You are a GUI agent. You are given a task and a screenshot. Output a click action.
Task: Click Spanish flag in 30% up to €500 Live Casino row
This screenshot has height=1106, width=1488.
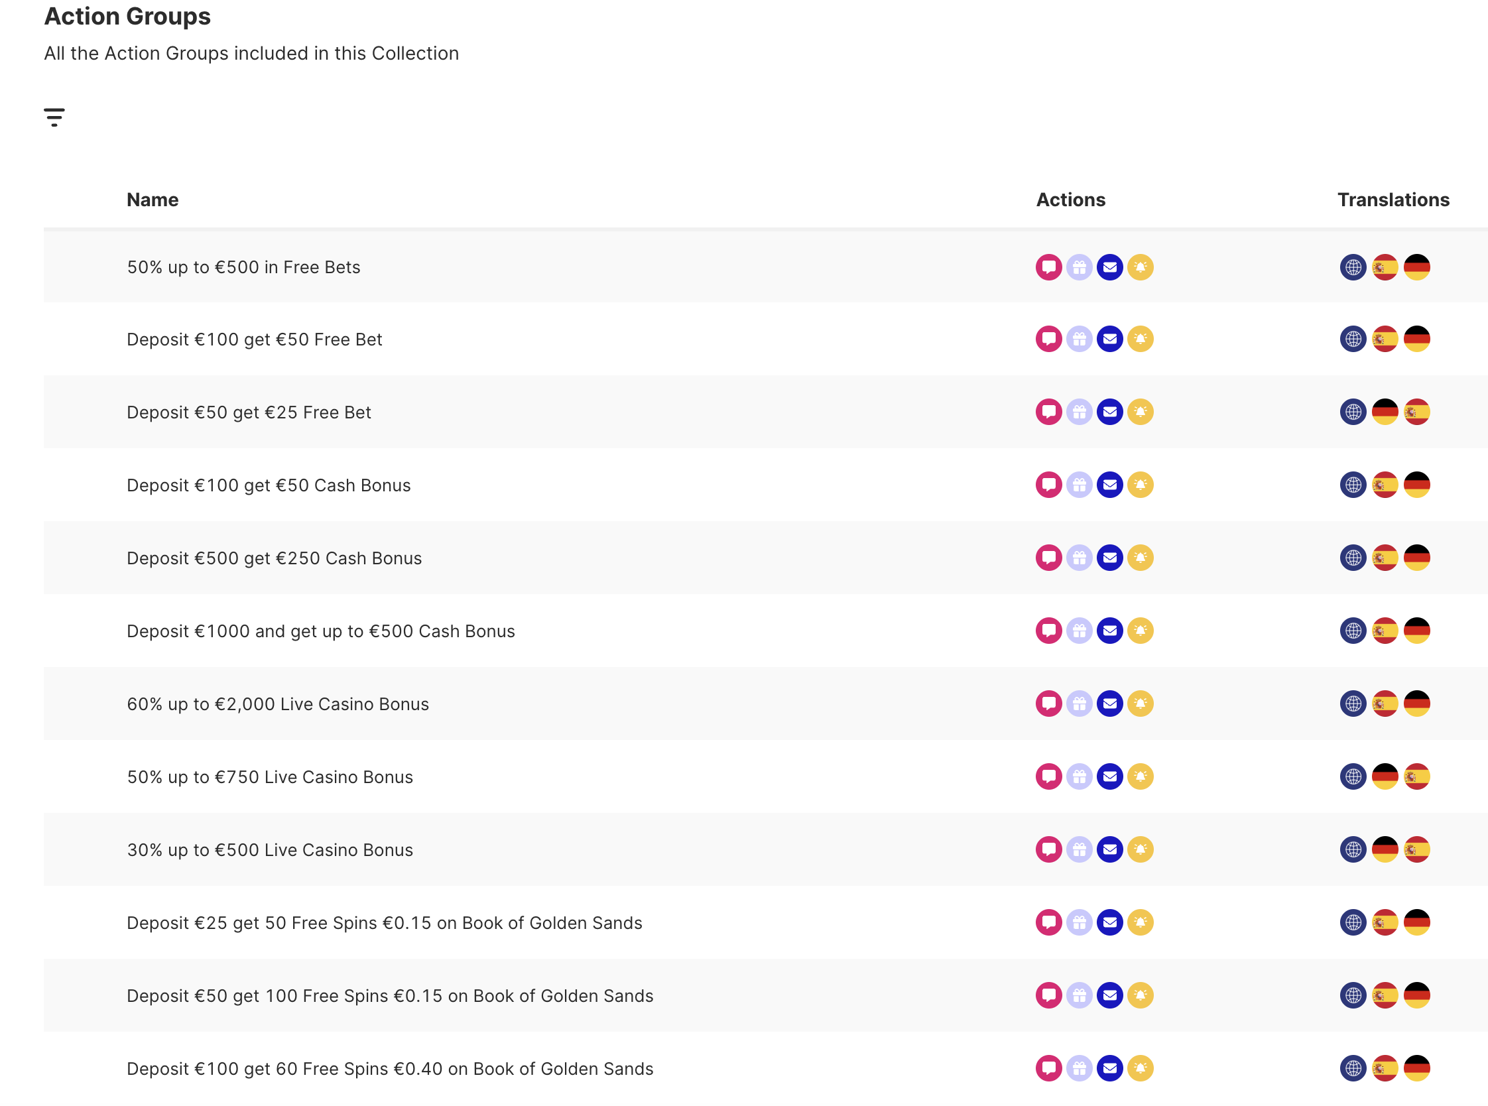click(x=1416, y=849)
